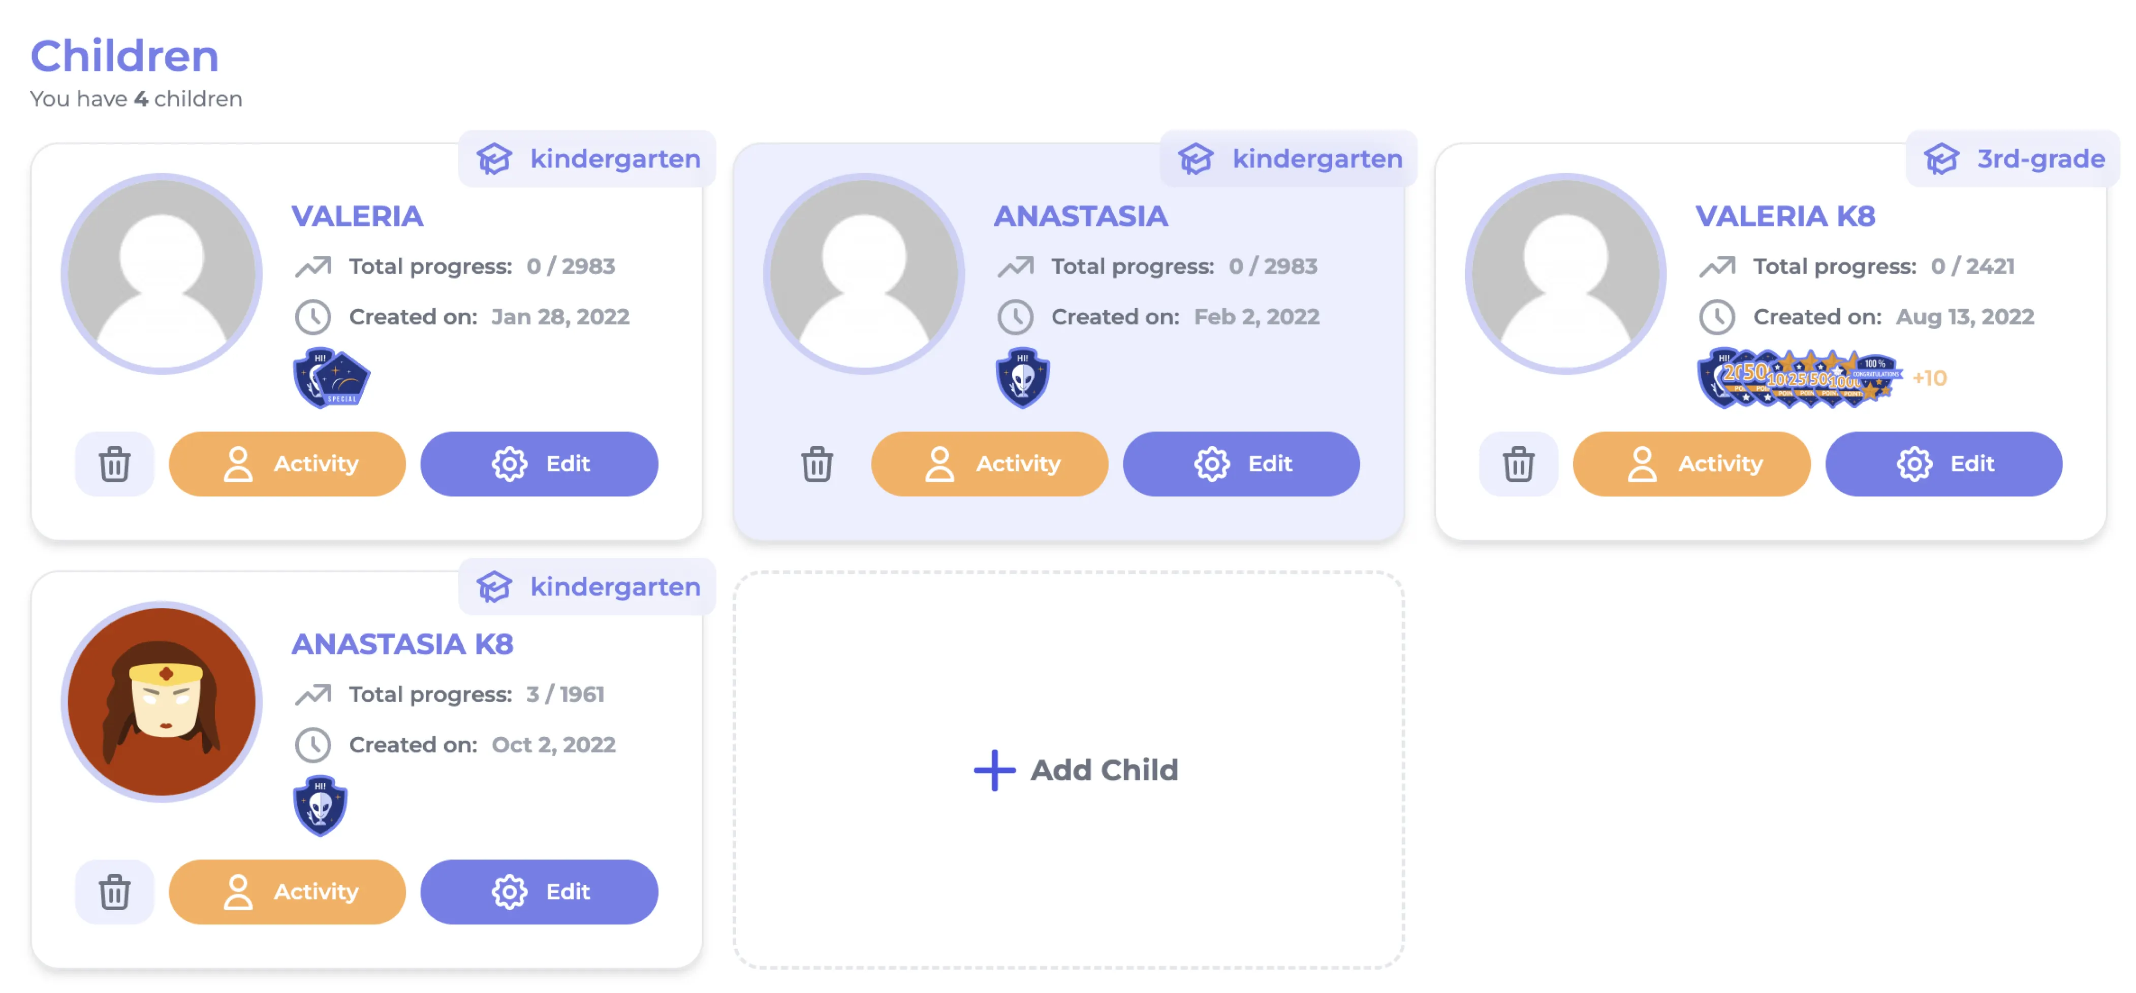Edit the ANASTASIA profile

(x=1241, y=464)
